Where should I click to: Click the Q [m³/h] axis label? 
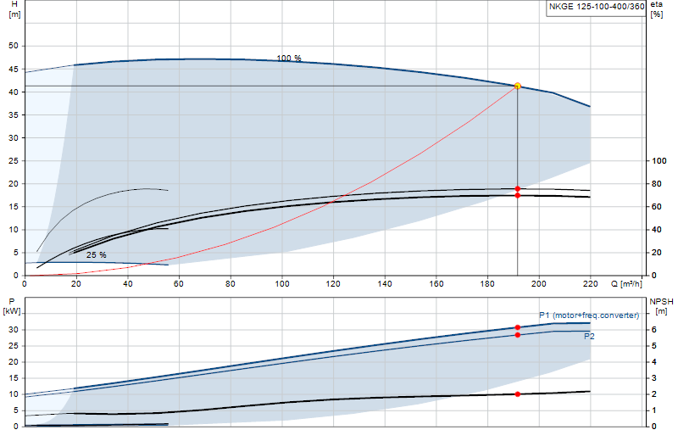pos(626,284)
